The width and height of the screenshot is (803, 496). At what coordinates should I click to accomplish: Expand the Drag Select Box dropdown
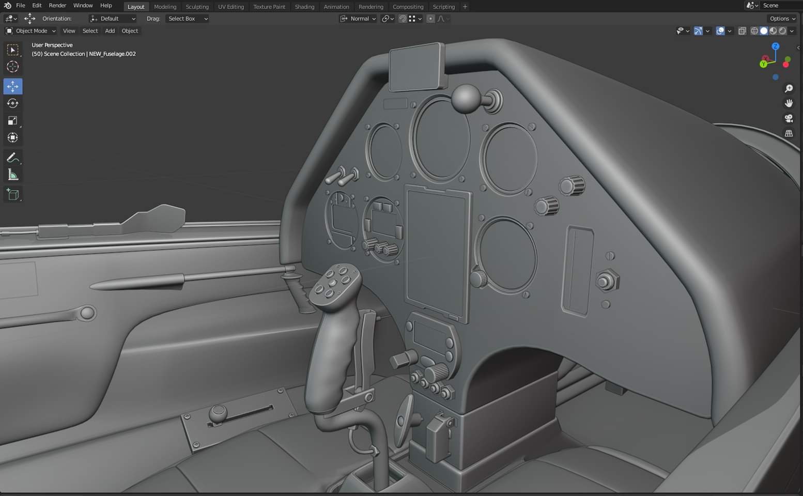187,19
